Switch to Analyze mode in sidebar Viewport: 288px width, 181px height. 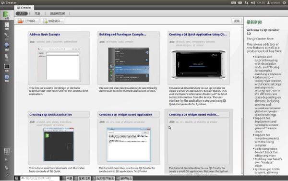point(7,67)
